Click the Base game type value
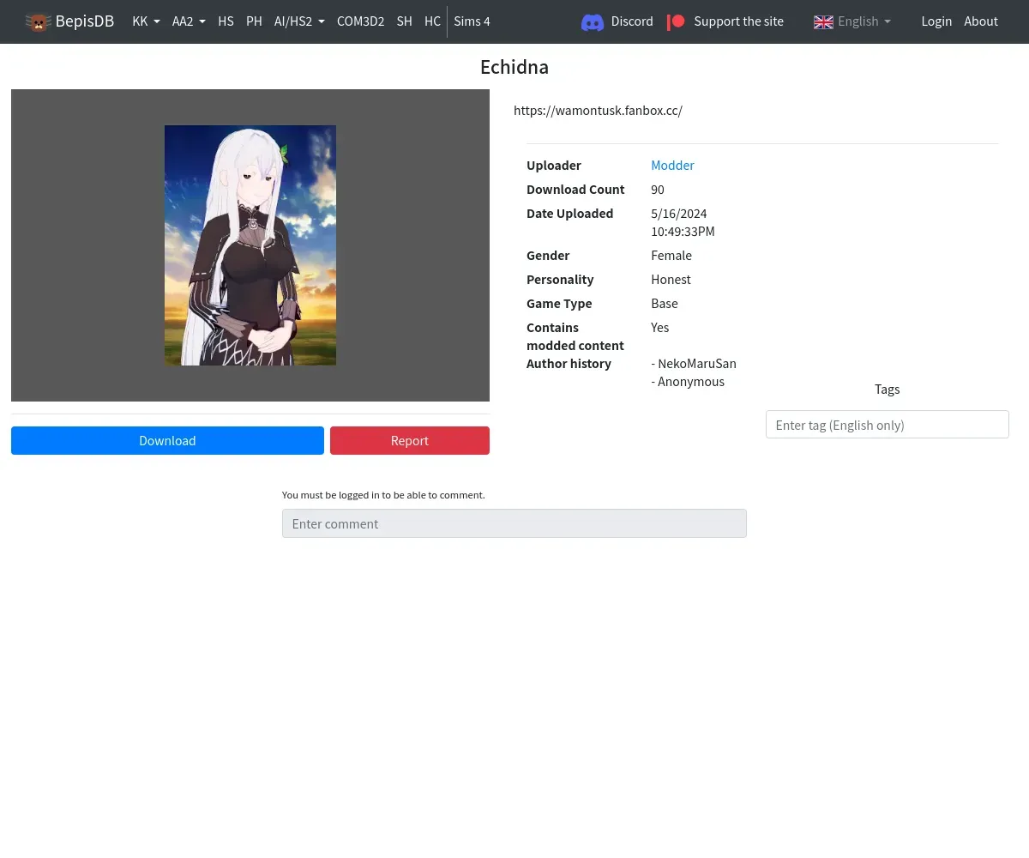Viewport: 1029px width, 858px height. click(665, 304)
